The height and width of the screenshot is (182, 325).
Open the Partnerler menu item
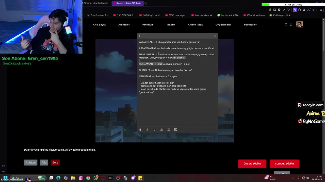coord(250,25)
